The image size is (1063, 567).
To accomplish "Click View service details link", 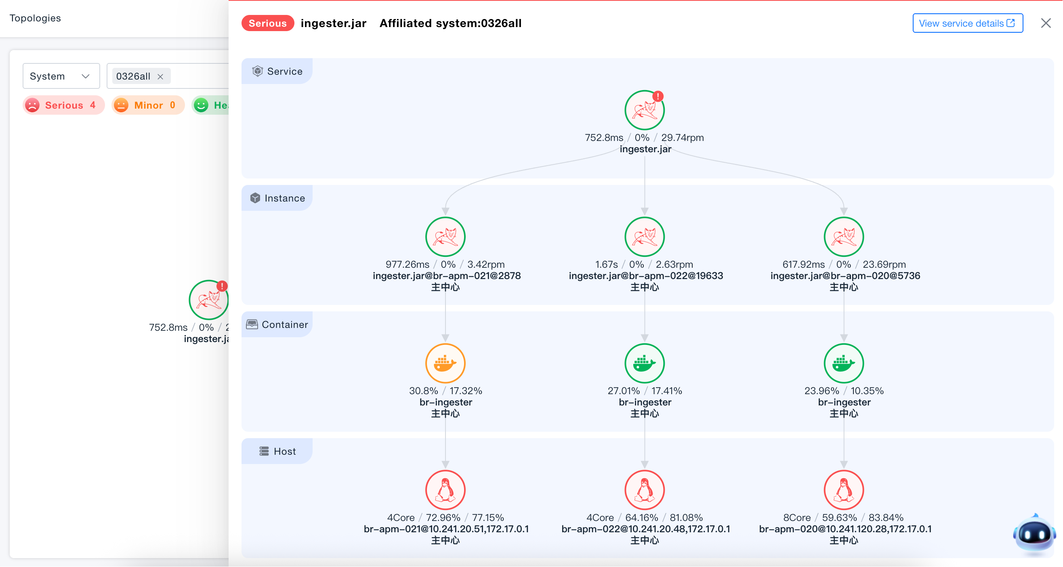I will point(968,23).
